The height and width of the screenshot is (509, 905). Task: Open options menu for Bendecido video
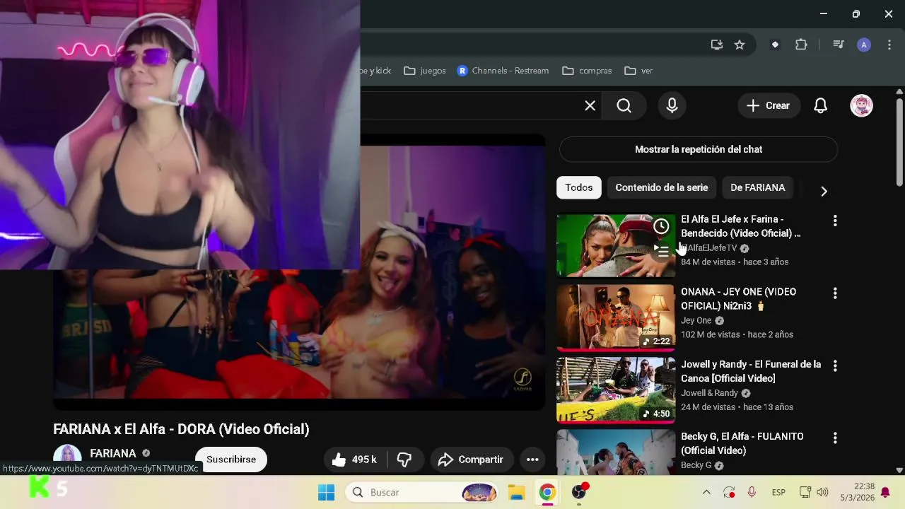point(835,221)
